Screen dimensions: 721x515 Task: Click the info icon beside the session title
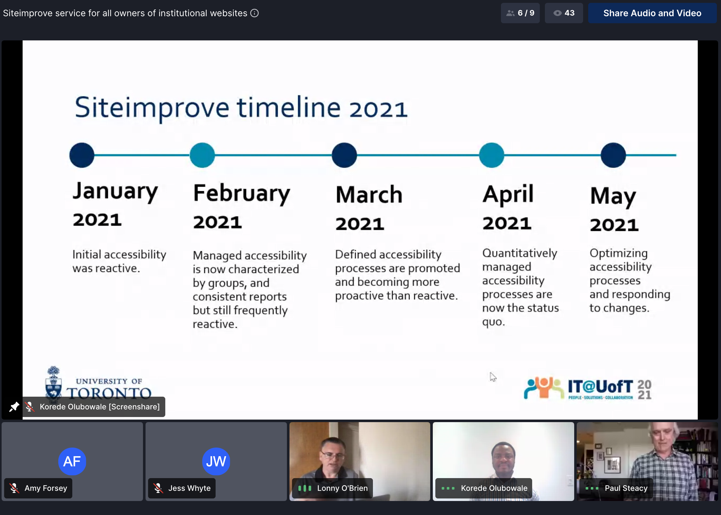pyautogui.click(x=254, y=13)
